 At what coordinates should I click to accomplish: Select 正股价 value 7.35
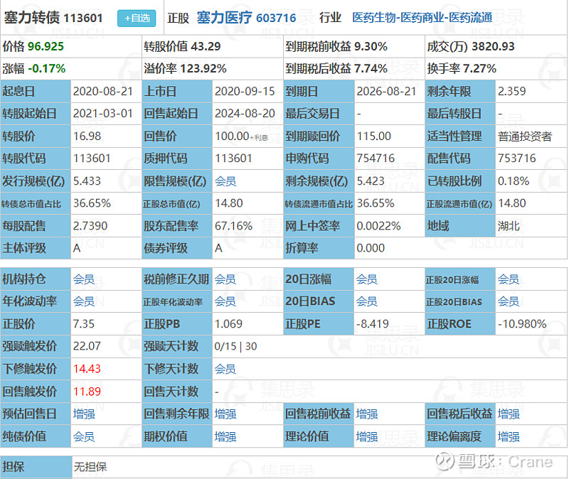84,324
